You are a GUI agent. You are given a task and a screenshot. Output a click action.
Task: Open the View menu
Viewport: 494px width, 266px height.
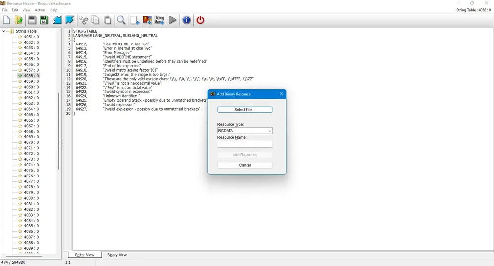tap(27, 10)
